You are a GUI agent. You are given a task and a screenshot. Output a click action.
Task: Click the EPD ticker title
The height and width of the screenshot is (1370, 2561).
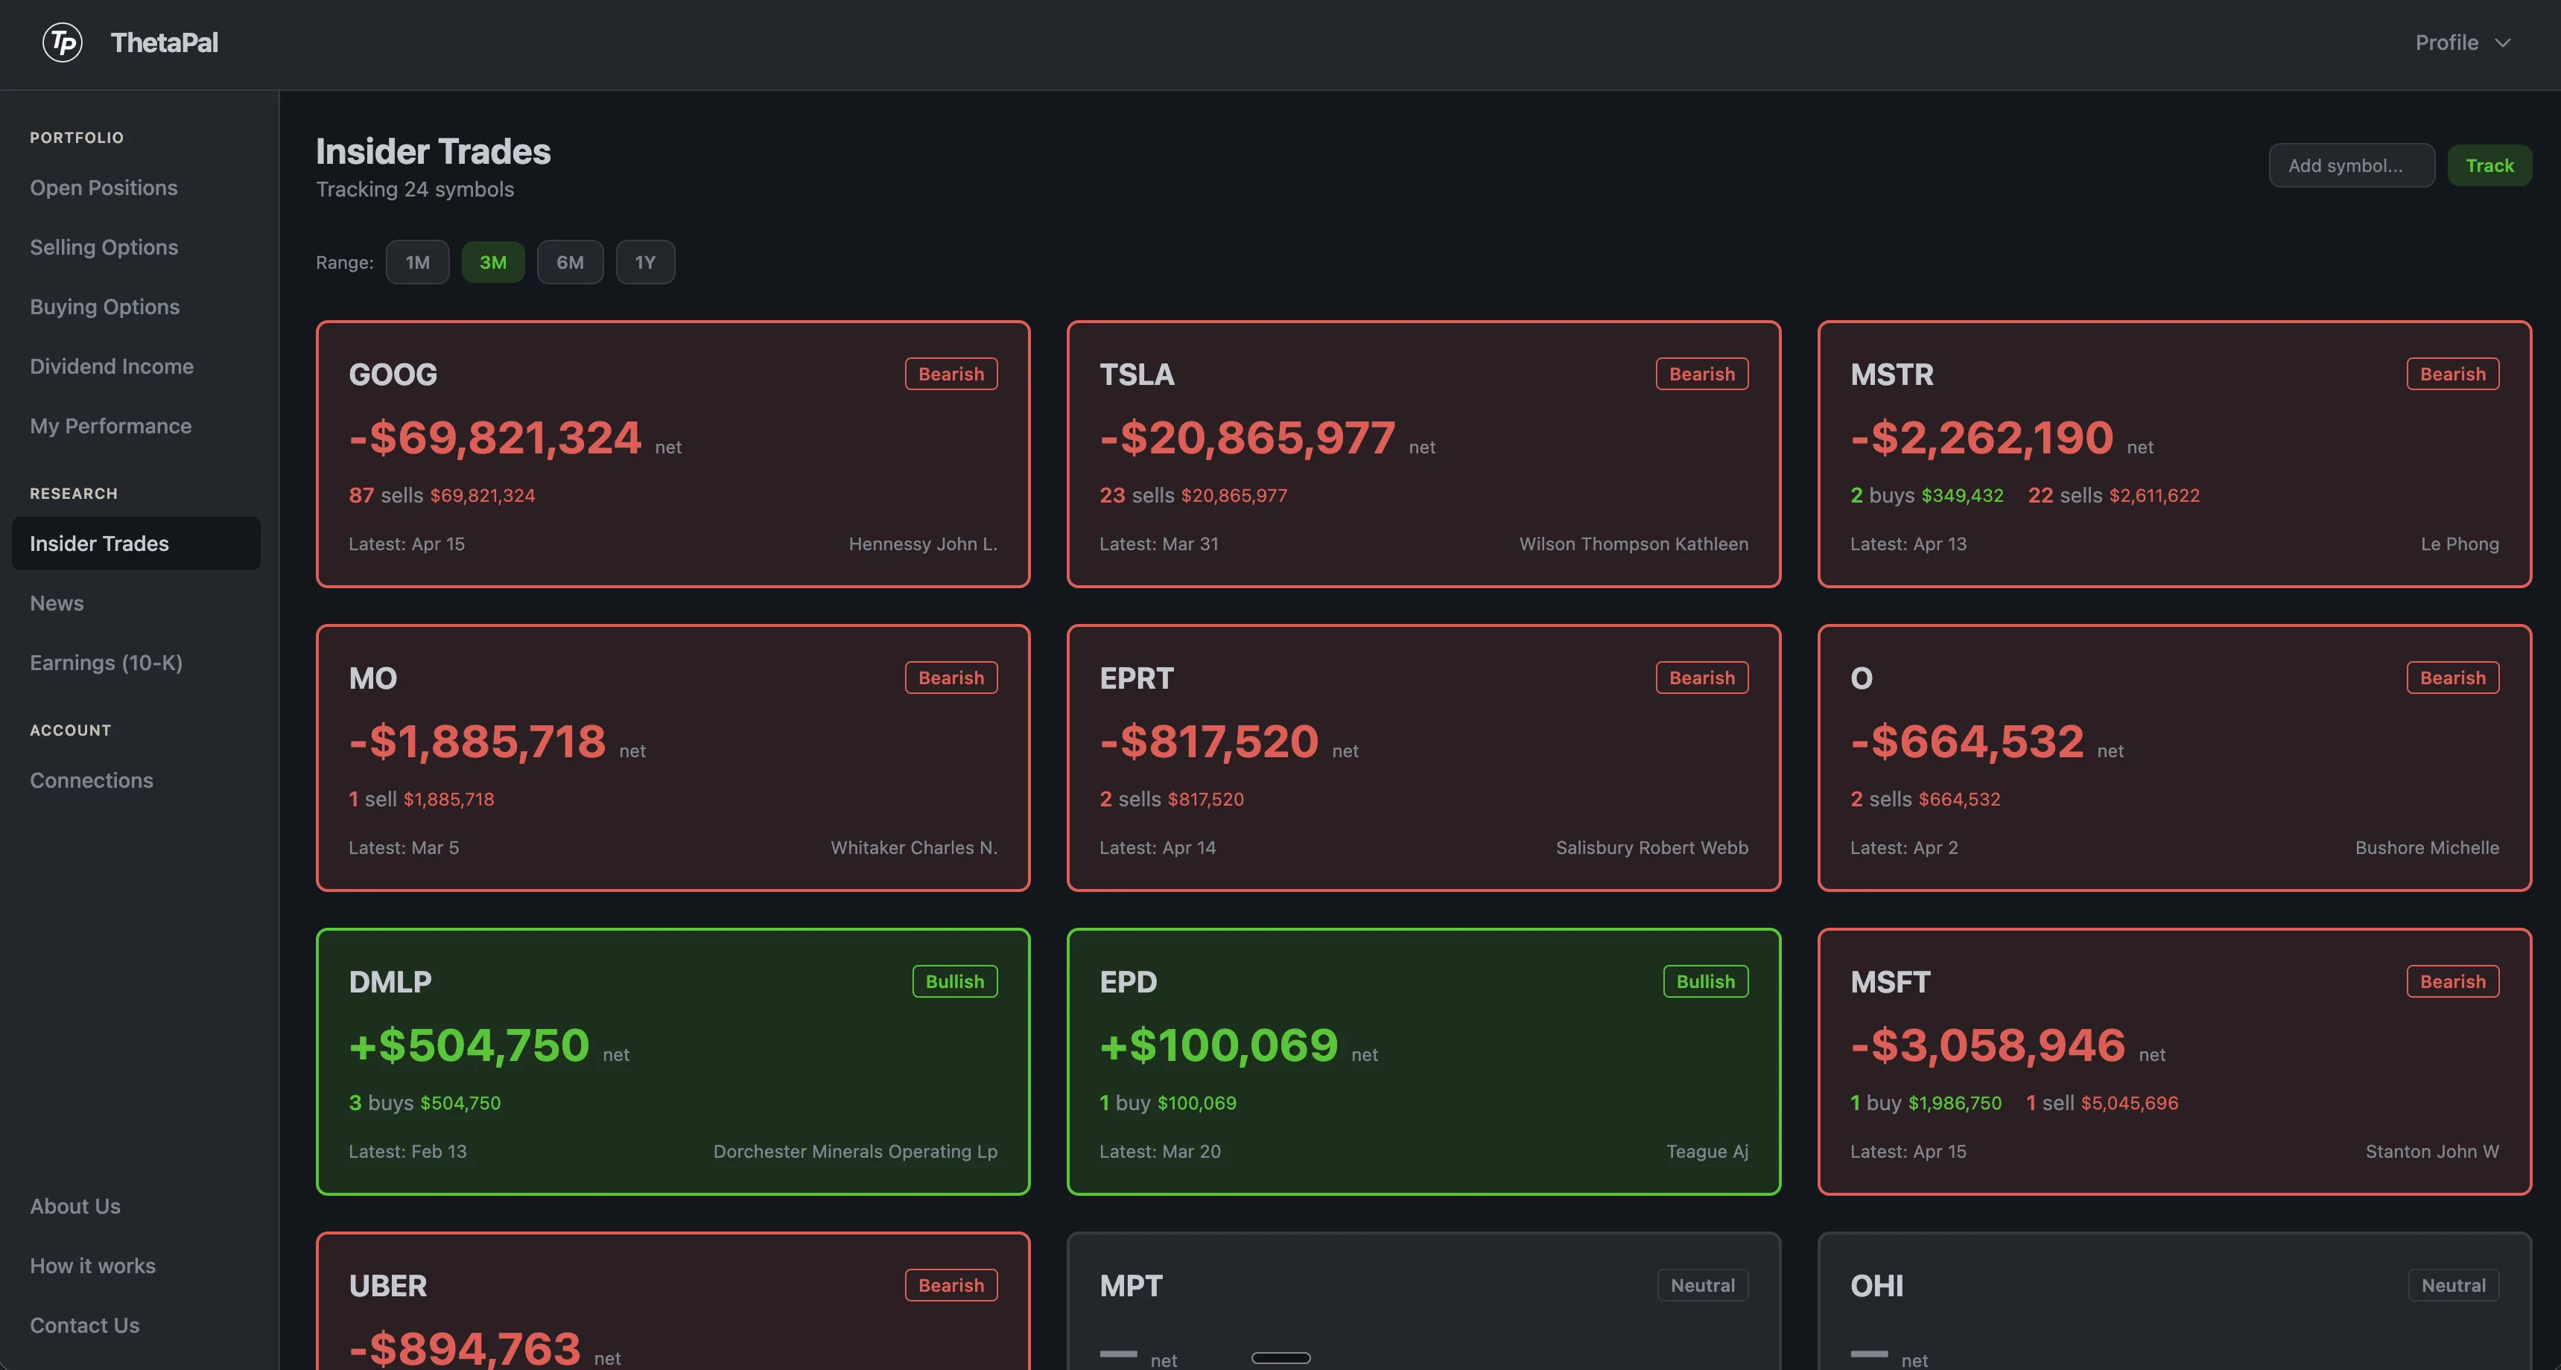1129,983
